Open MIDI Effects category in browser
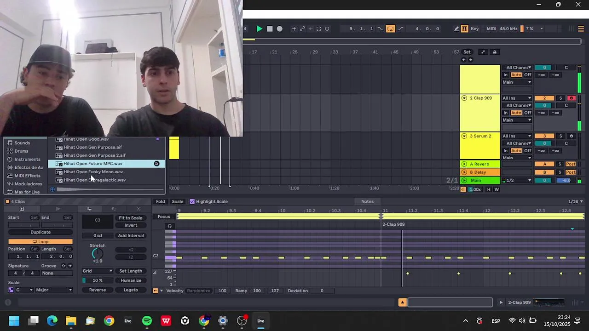This screenshot has height=331, width=589. click(27, 176)
